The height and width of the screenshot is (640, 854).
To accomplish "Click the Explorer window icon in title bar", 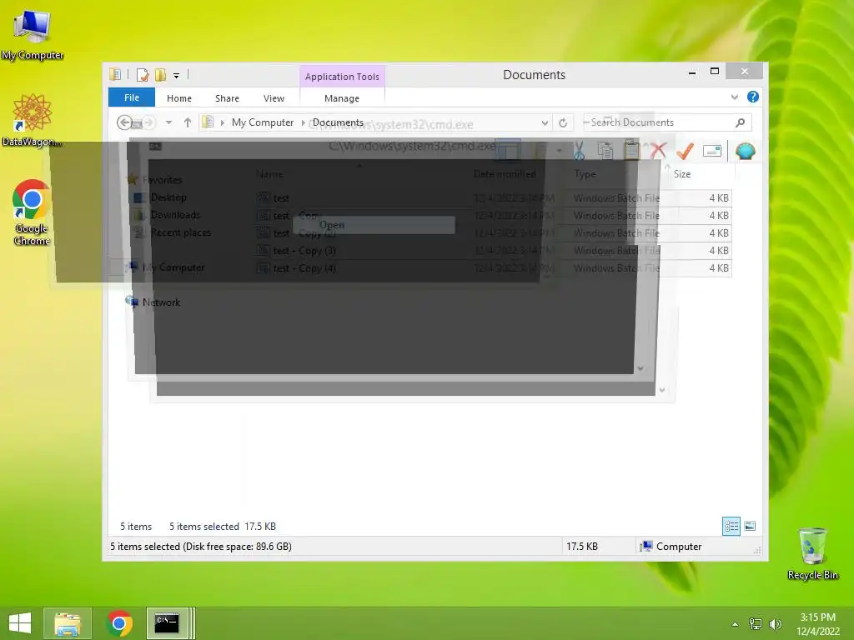I will [x=115, y=74].
